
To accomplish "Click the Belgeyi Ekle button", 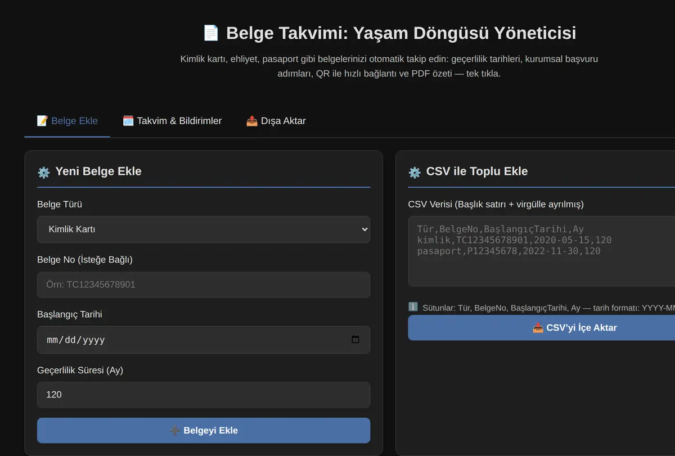I will click(204, 430).
